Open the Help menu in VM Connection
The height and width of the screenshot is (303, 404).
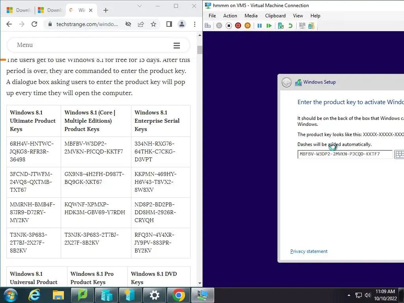coord(315,16)
